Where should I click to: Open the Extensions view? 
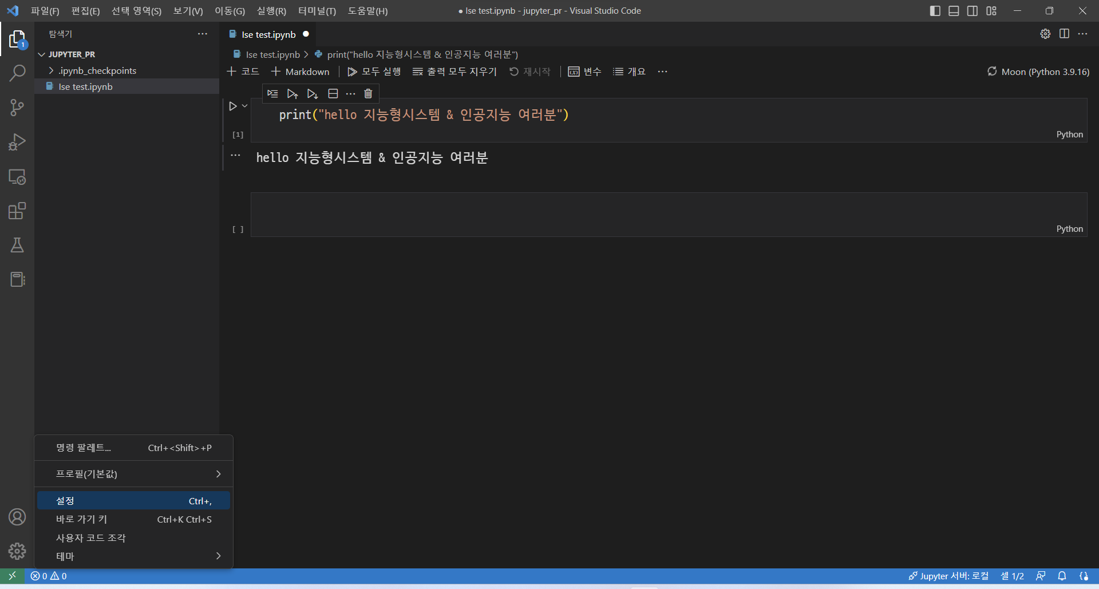tap(17, 211)
